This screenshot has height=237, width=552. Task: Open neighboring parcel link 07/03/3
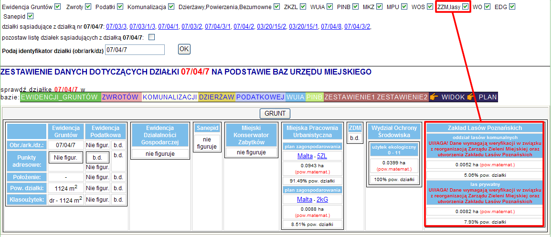(x=116, y=26)
